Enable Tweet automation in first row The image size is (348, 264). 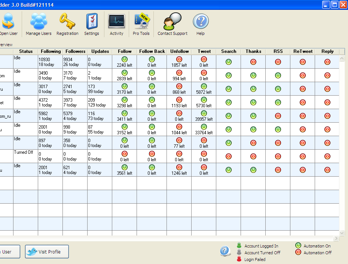[204, 59]
